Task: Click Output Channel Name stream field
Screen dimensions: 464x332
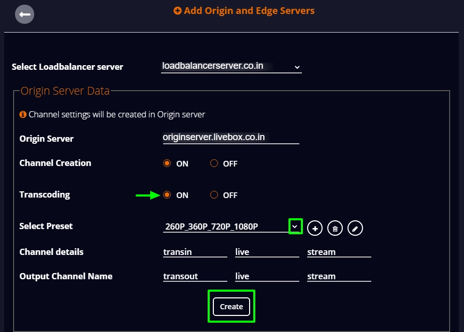Action: (x=339, y=276)
